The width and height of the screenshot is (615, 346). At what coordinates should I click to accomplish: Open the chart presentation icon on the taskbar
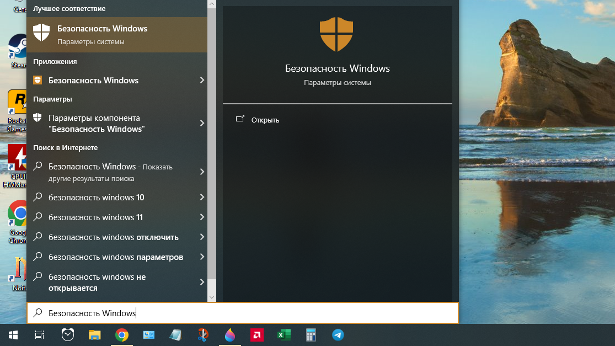149,335
